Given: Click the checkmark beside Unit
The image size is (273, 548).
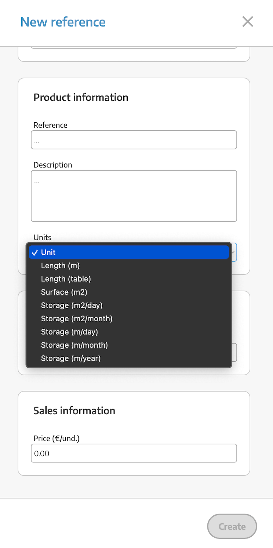Looking at the screenshot, I should tap(35, 252).
